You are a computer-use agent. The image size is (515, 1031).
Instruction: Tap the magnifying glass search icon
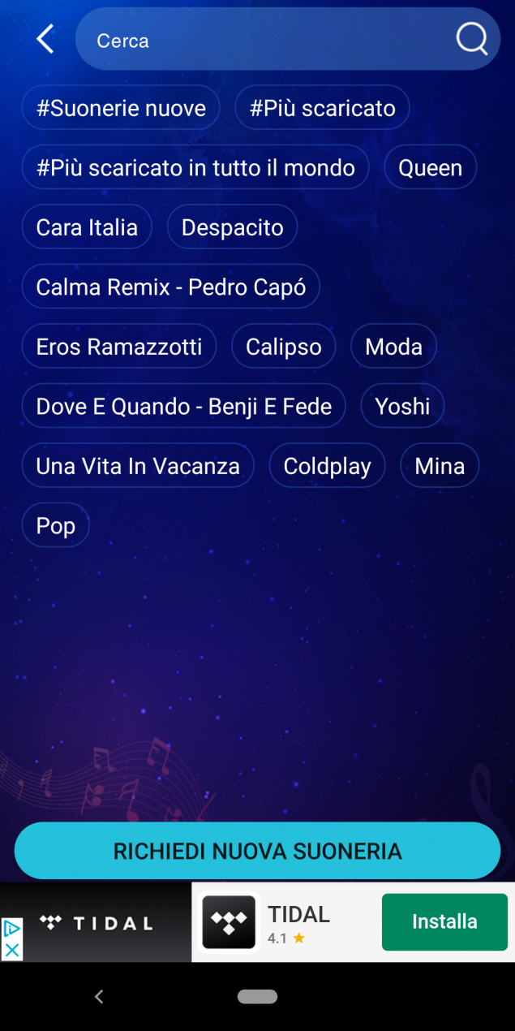coord(472,38)
